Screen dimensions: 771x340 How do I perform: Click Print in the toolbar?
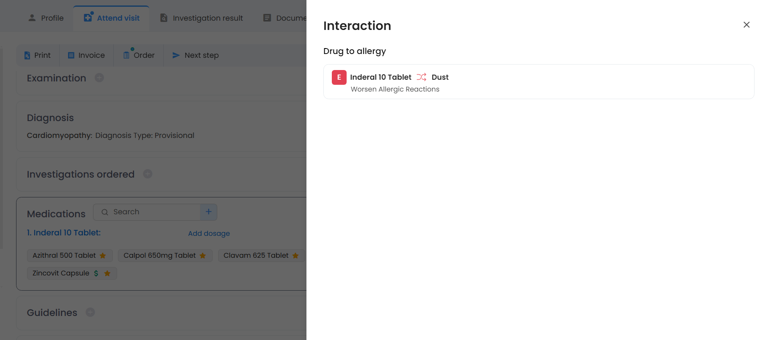(38, 55)
